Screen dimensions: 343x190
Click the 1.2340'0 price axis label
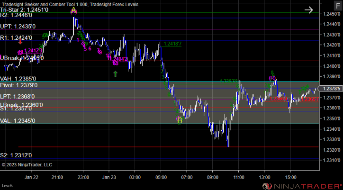(333, 129)
